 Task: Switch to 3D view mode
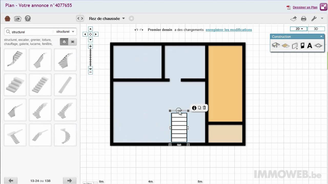click(316, 29)
